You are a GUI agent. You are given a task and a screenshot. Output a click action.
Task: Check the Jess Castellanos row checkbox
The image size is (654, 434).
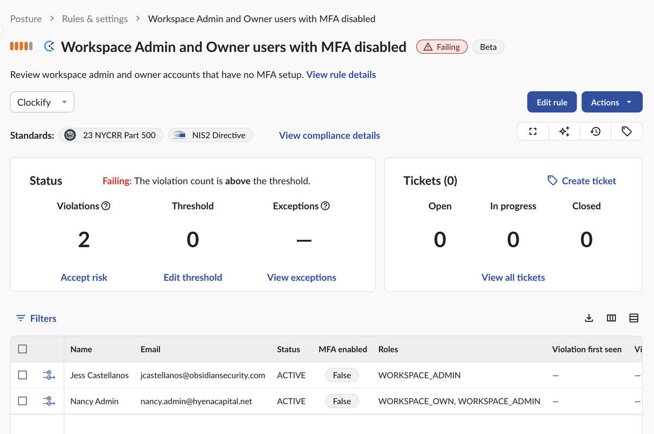[x=22, y=375]
